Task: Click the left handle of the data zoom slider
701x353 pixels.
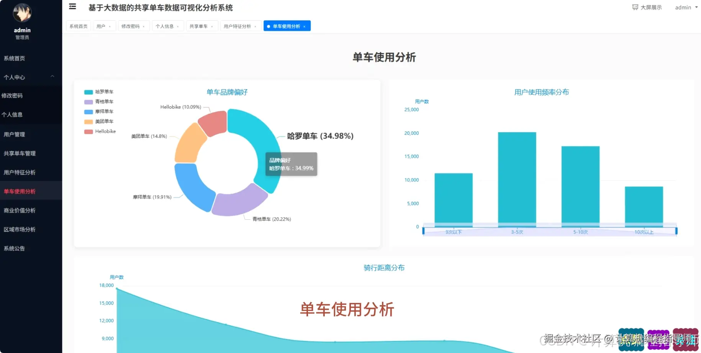Action: tap(423, 231)
